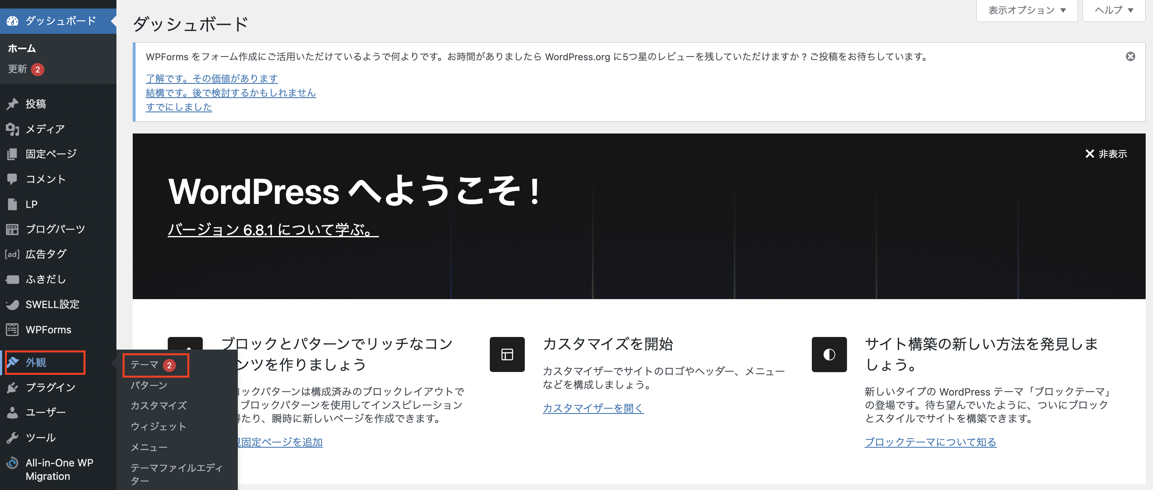Select メニュー in the 外観 flyout

point(149,447)
